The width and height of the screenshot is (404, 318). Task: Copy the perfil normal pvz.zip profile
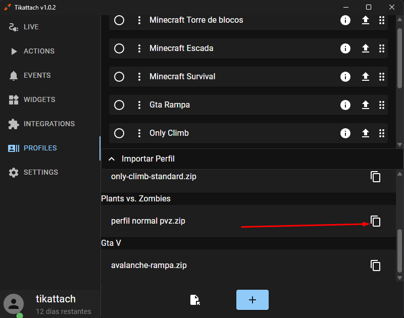click(375, 221)
